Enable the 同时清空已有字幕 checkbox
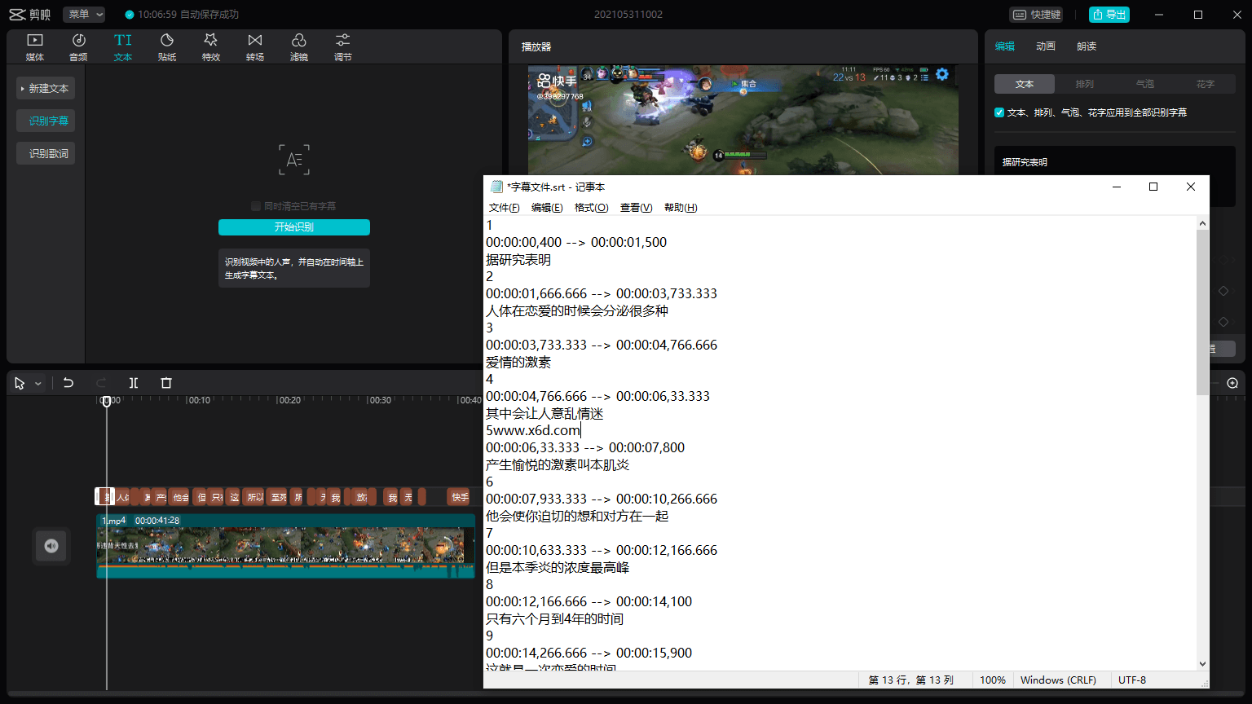Image resolution: width=1252 pixels, height=704 pixels. [255, 205]
